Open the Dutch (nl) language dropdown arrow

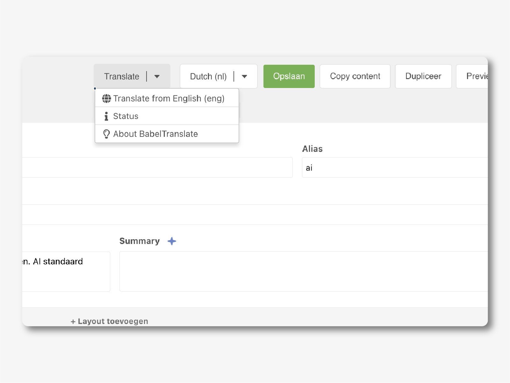(245, 77)
